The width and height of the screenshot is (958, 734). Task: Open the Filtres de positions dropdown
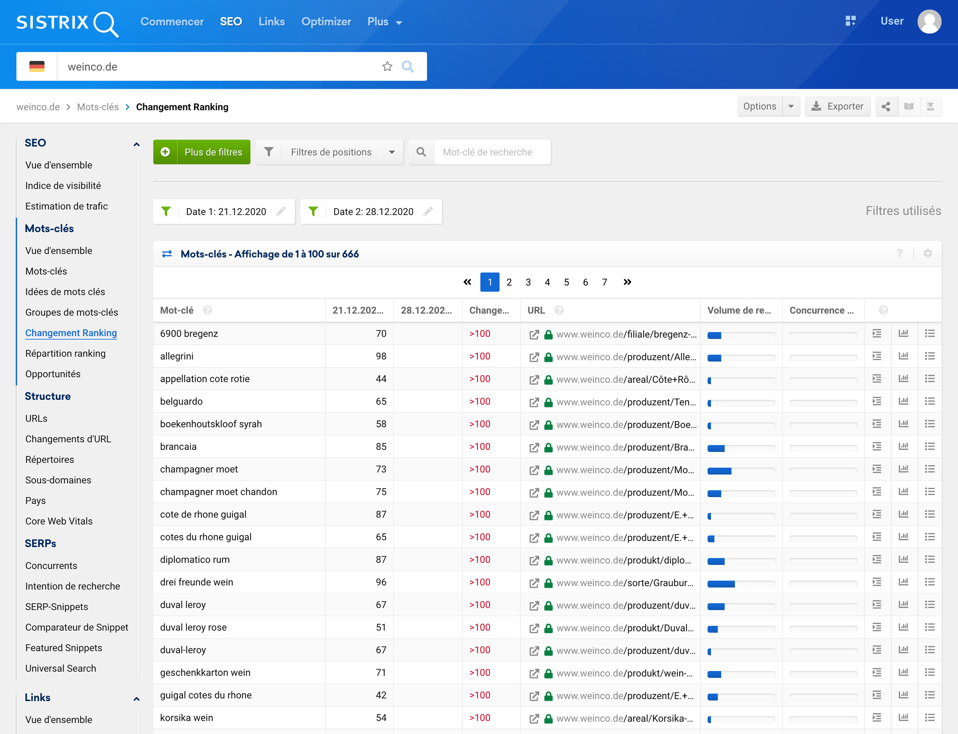[330, 152]
